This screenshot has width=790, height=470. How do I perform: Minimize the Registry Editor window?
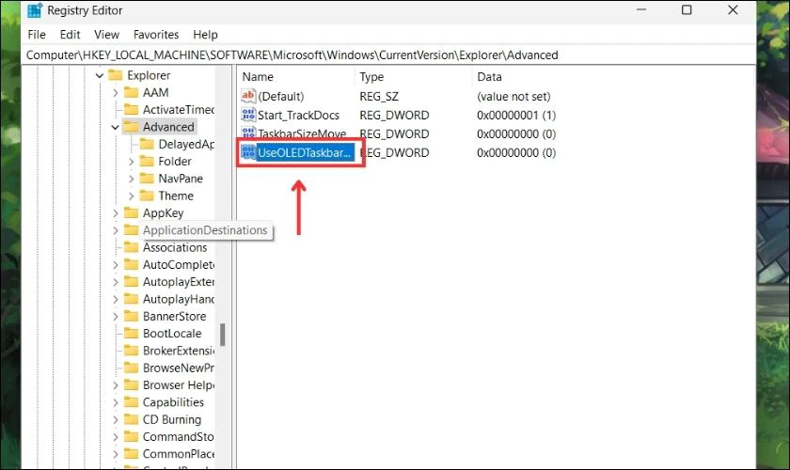coord(640,10)
